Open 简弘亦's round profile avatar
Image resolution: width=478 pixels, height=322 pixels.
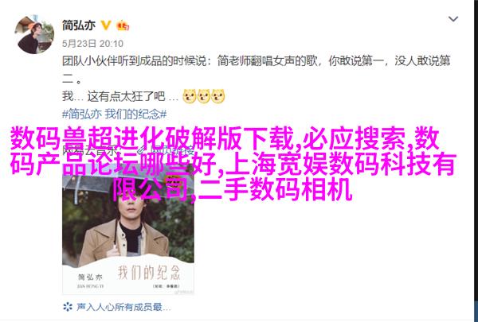point(34,34)
